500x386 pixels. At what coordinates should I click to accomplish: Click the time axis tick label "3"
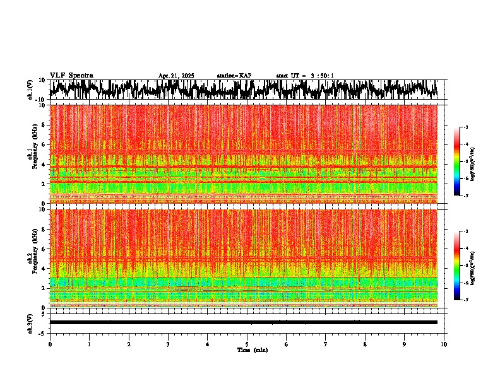tap(168, 344)
